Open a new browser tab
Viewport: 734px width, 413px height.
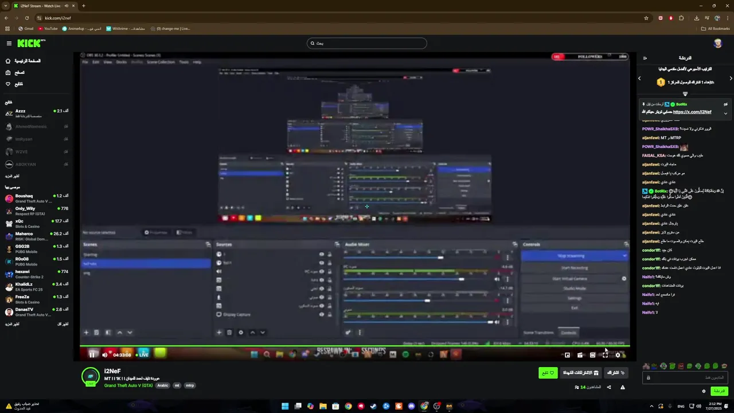click(x=83, y=6)
